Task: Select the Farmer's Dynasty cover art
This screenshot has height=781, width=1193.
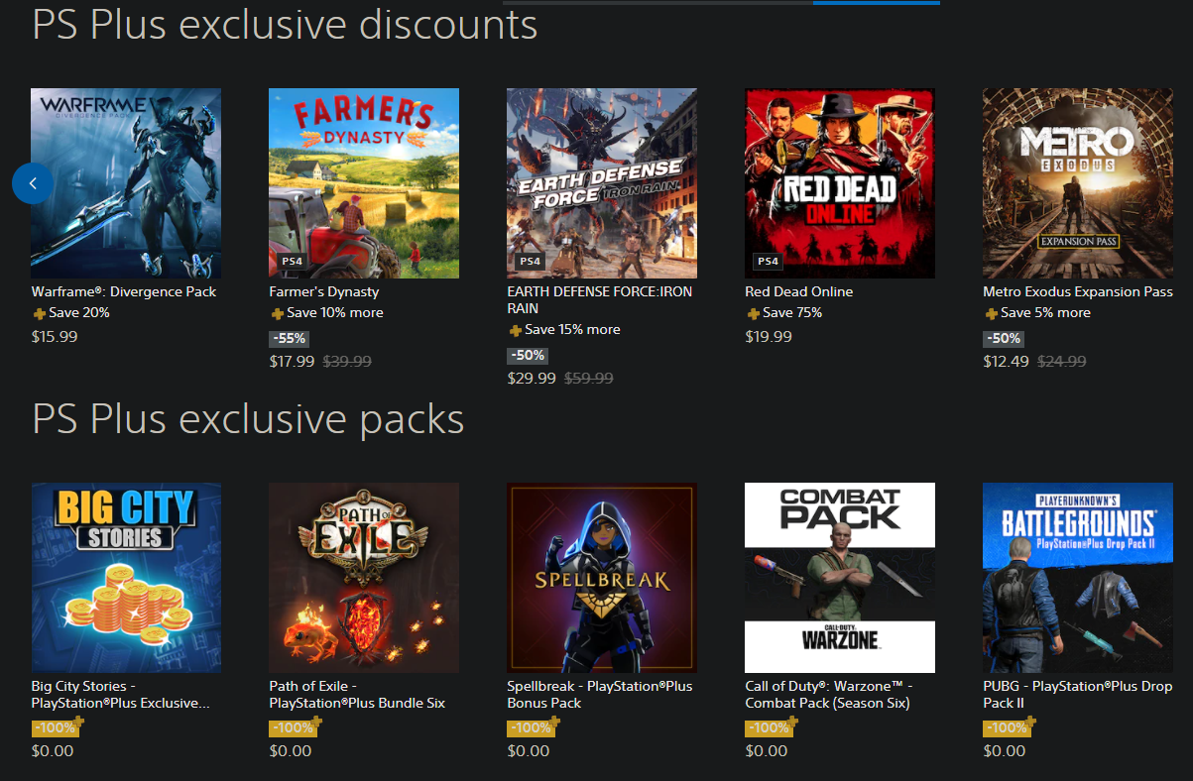Action: tap(363, 182)
